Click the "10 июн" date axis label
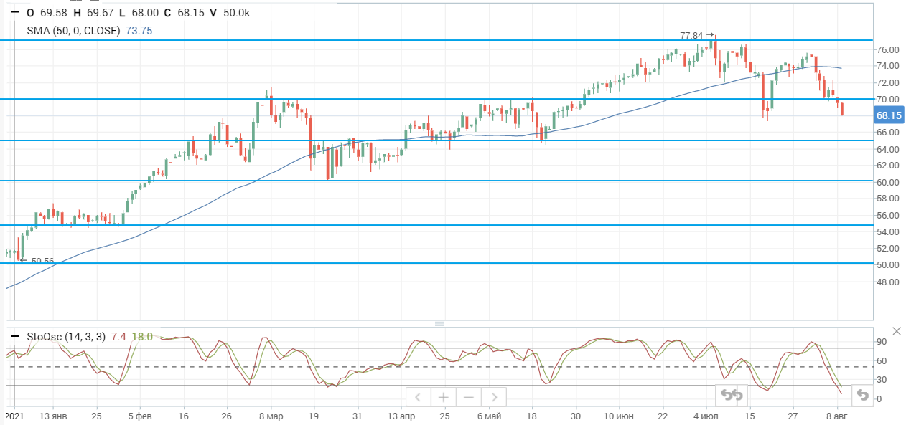The width and height of the screenshot is (906, 425). (x=619, y=416)
